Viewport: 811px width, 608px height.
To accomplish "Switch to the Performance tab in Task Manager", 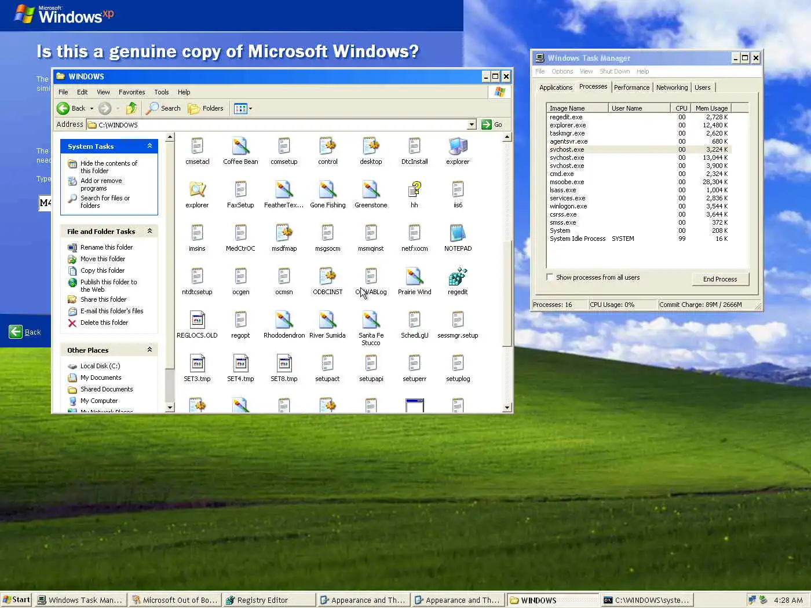I will [x=631, y=87].
